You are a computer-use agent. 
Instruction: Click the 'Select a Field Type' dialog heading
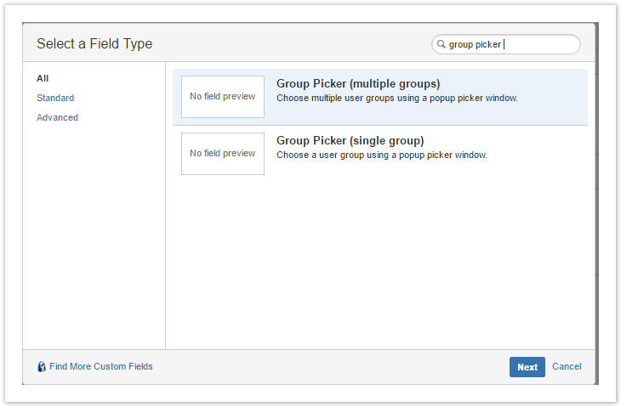pos(94,43)
